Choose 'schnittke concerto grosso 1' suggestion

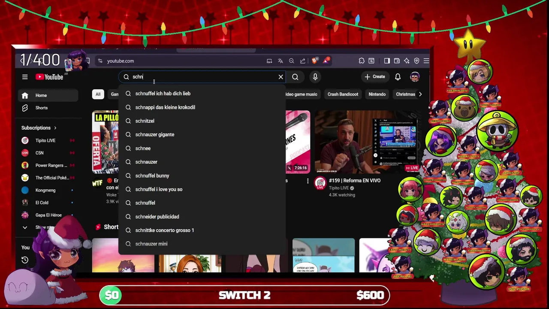tap(202, 230)
